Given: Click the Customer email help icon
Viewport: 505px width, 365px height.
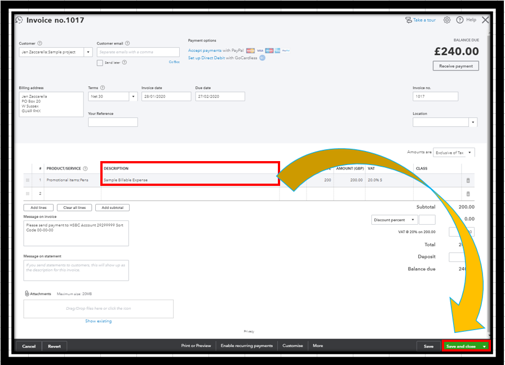Looking at the screenshot, I should tap(127, 43).
